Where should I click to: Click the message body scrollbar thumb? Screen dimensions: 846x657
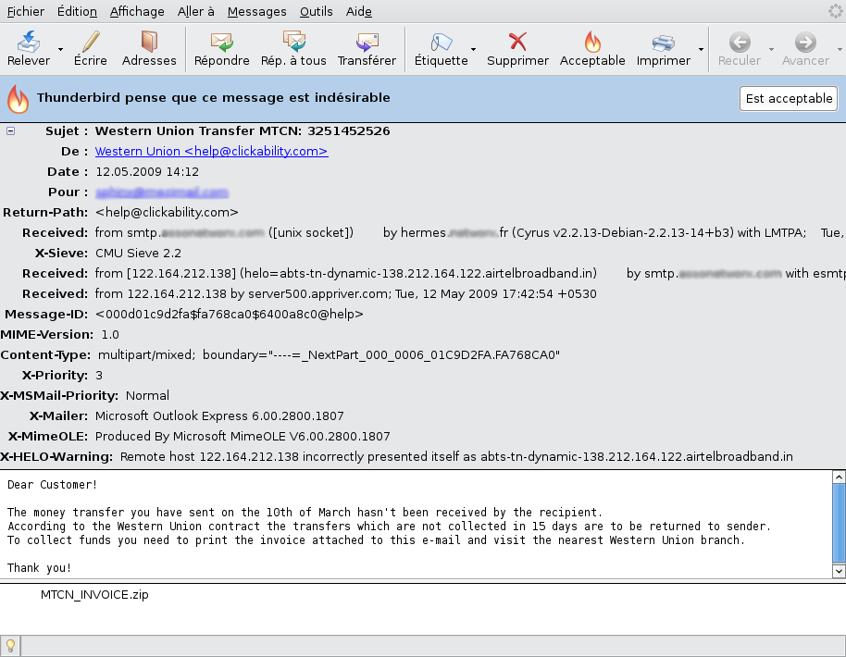click(839, 523)
